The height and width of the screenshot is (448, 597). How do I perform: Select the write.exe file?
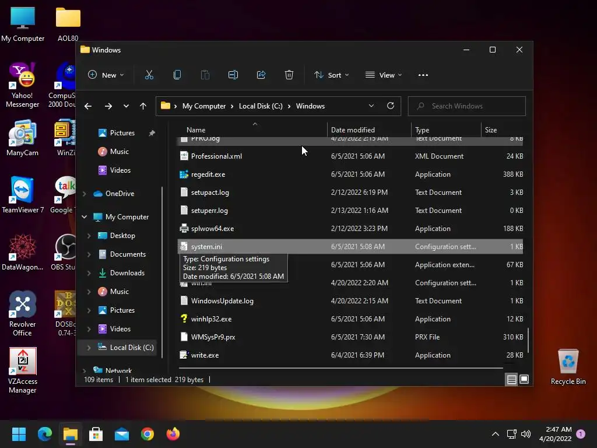(350, 355)
